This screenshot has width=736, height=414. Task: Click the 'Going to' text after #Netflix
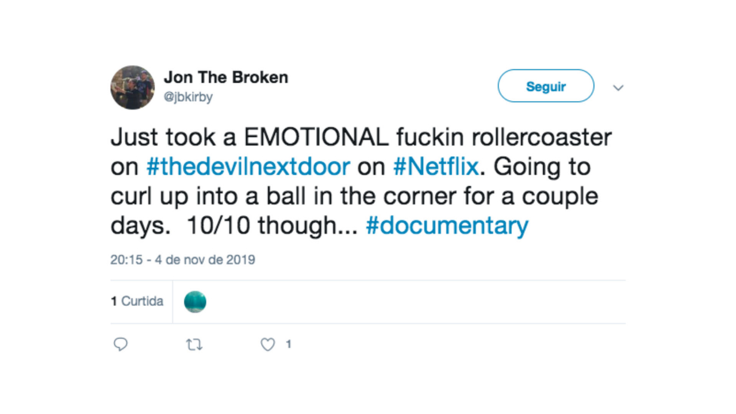point(542,167)
